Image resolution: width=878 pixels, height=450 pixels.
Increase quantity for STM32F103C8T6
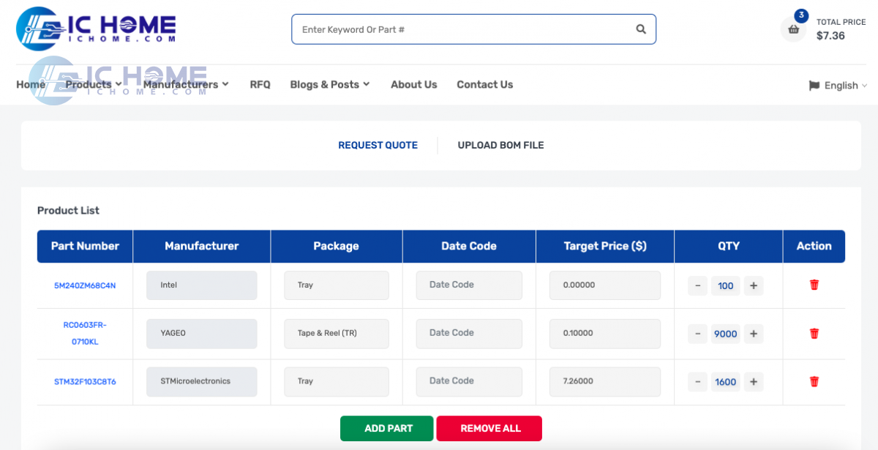(x=754, y=381)
